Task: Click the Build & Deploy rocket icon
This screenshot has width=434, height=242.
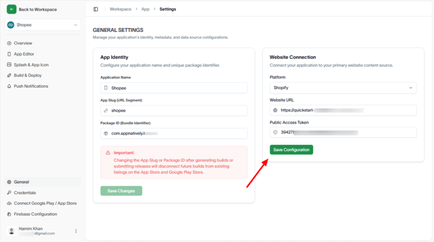Action: coord(9,76)
